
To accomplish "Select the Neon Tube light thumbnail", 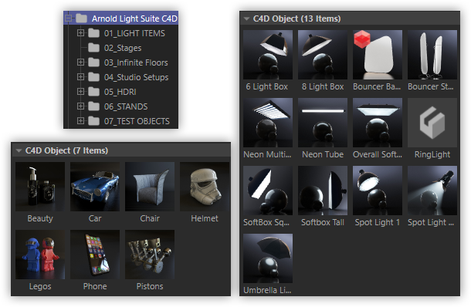I will [323, 123].
